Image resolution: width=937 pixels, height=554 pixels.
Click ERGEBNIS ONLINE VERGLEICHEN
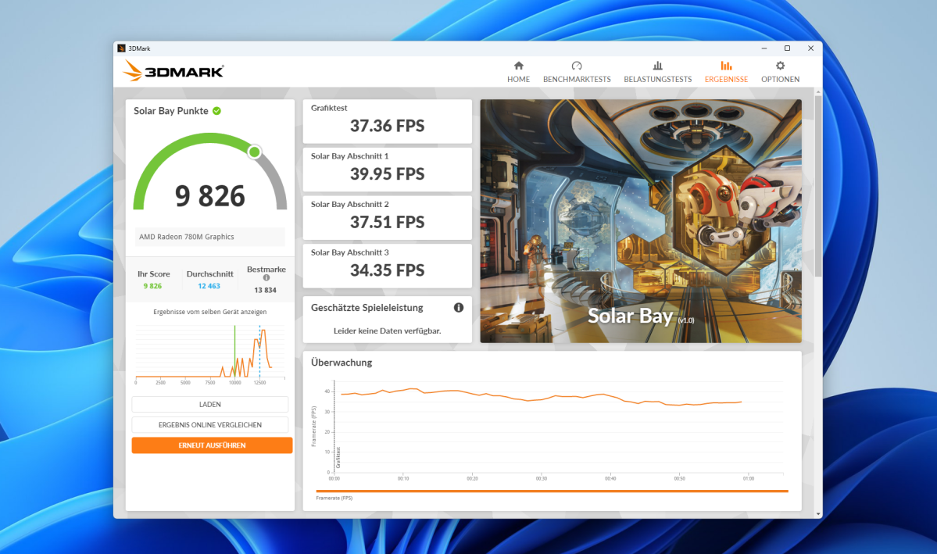pyautogui.click(x=209, y=424)
